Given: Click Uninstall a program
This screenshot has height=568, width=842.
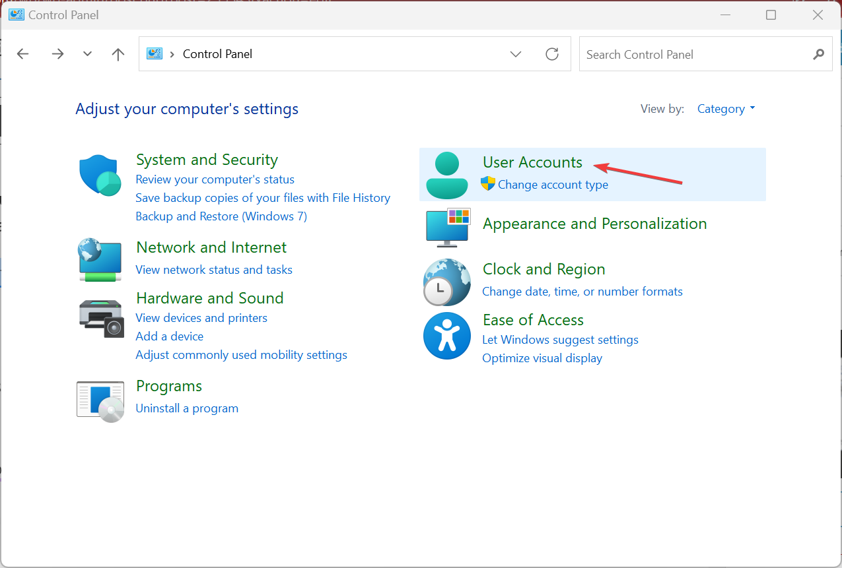Looking at the screenshot, I should click(187, 408).
